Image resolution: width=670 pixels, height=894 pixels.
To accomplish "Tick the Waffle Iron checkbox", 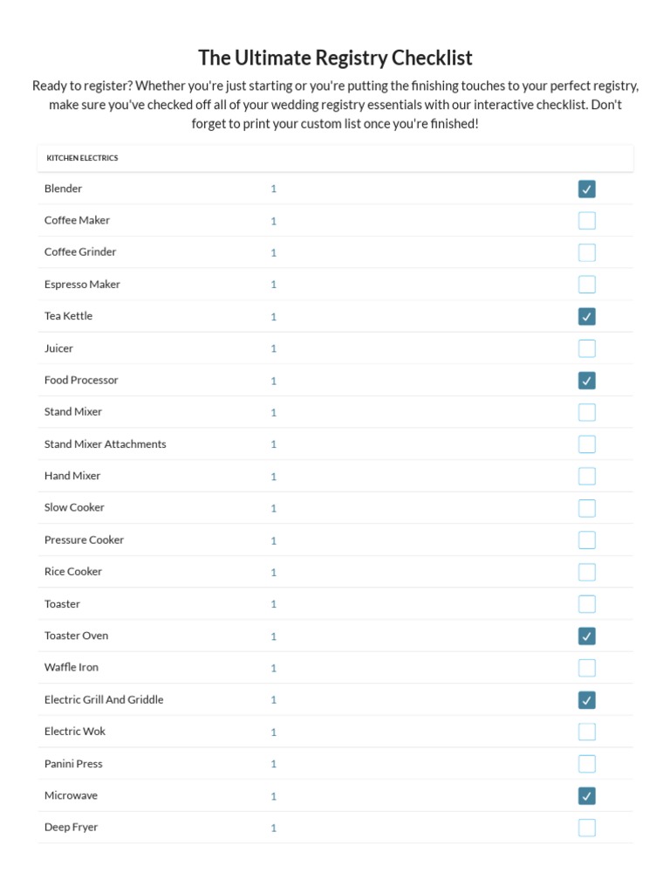I will [587, 668].
